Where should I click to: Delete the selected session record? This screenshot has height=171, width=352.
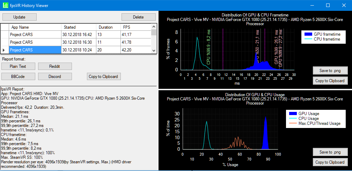[138, 17]
